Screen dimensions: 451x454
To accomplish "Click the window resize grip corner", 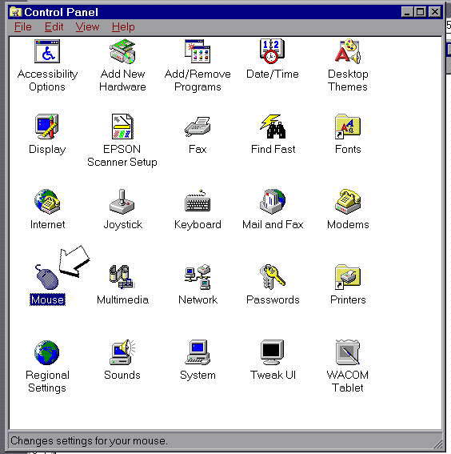I will click(437, 443).
